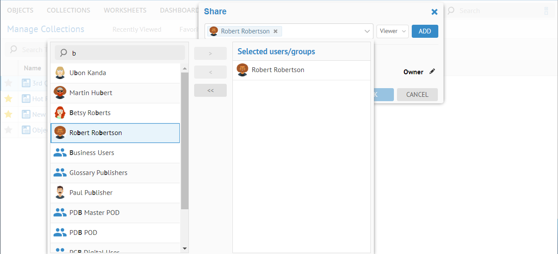Toggle favorite star on New collection row
Viewport: 558px width, 254px height.
coord(8,114)
